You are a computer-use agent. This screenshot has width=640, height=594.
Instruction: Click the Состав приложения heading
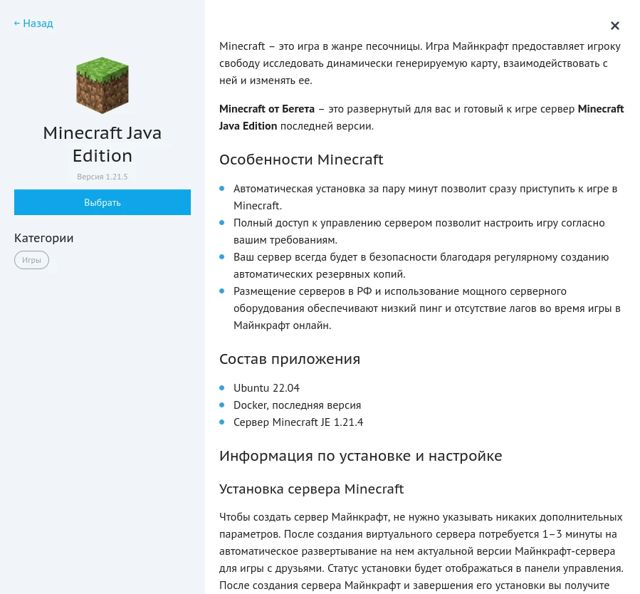point(288,358)
